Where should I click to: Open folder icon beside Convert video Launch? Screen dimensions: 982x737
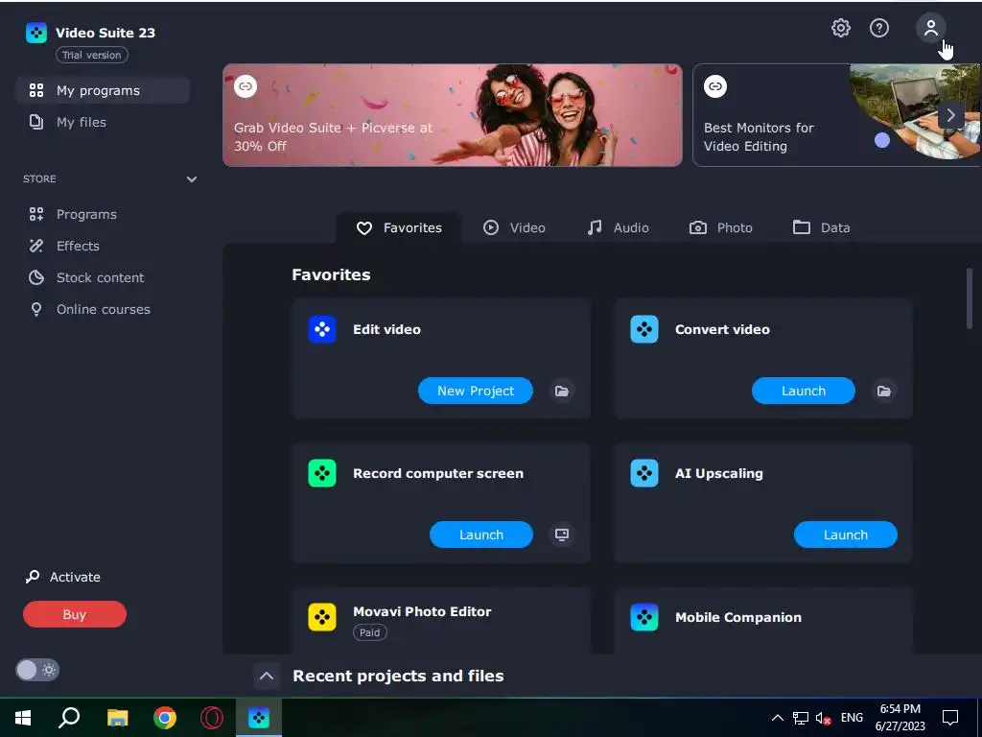[x=883, y=392]
